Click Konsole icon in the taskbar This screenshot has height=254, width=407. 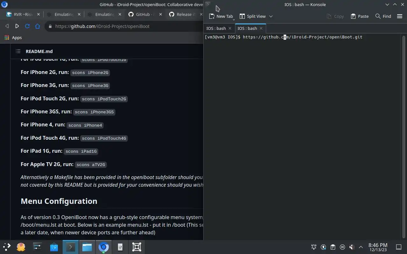pyautogui.click(x=71, y=247)
